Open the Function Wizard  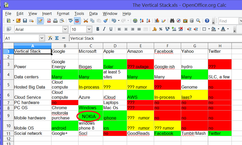tap(50, 38)
